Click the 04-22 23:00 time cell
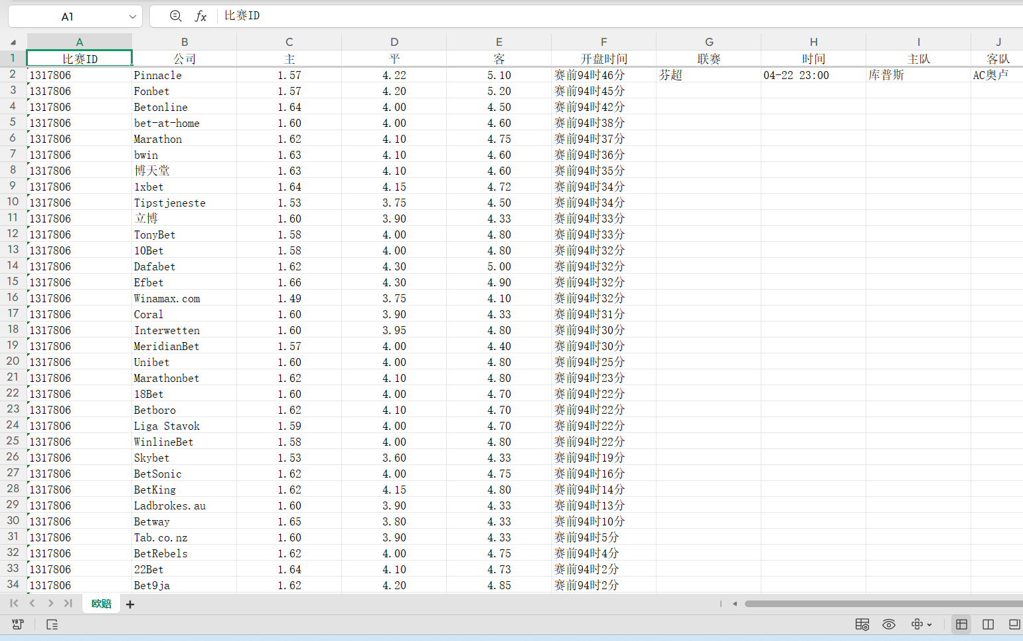This screenshot has height=641, width=1023. click(814, 75)
